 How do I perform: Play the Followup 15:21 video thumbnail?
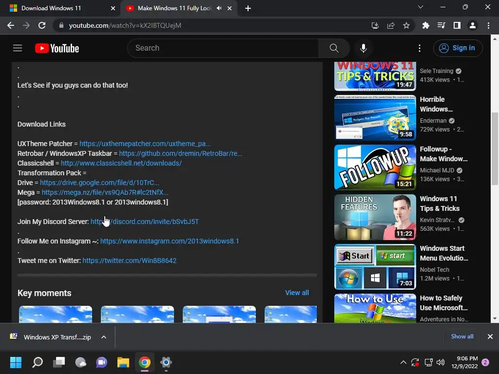click(x=375, y=168)
